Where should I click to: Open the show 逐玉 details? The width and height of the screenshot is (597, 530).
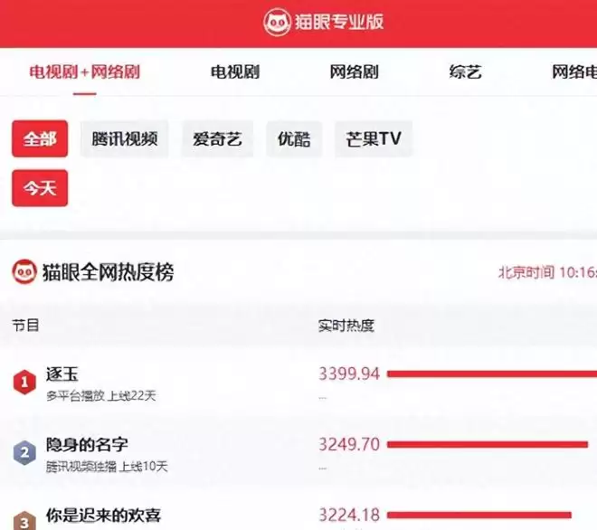(63, 374)
